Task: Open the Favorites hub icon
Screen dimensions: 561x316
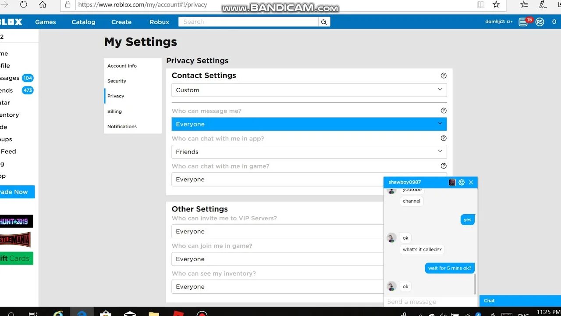Action: tap(524, 5)
